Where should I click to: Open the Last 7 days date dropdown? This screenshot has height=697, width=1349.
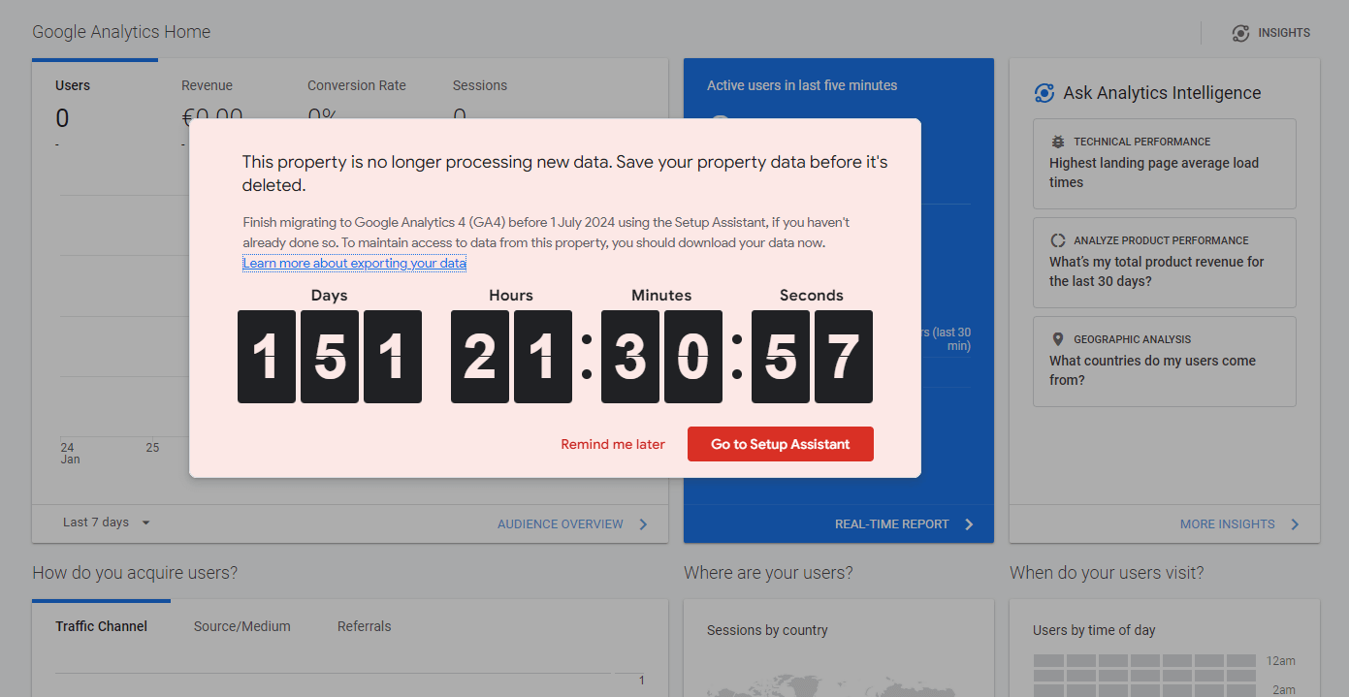click(x=107, y=523)
